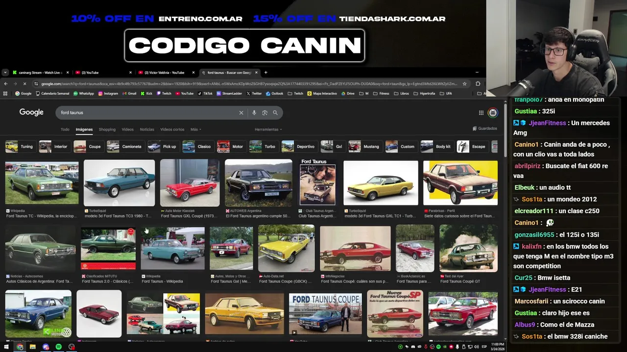The height and width of the screenshot is (352, 627).
Task: Open the apps grid in bookmarks bar
Action: coord(5,93)
